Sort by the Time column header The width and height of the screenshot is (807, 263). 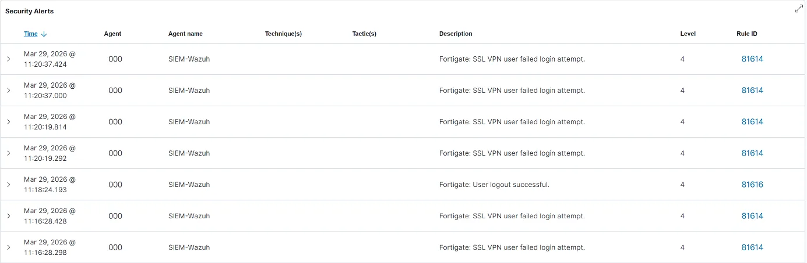(30, 34)
